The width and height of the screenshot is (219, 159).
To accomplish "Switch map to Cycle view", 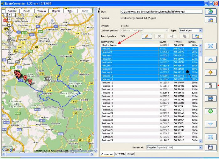I will (x=85, y=11).
